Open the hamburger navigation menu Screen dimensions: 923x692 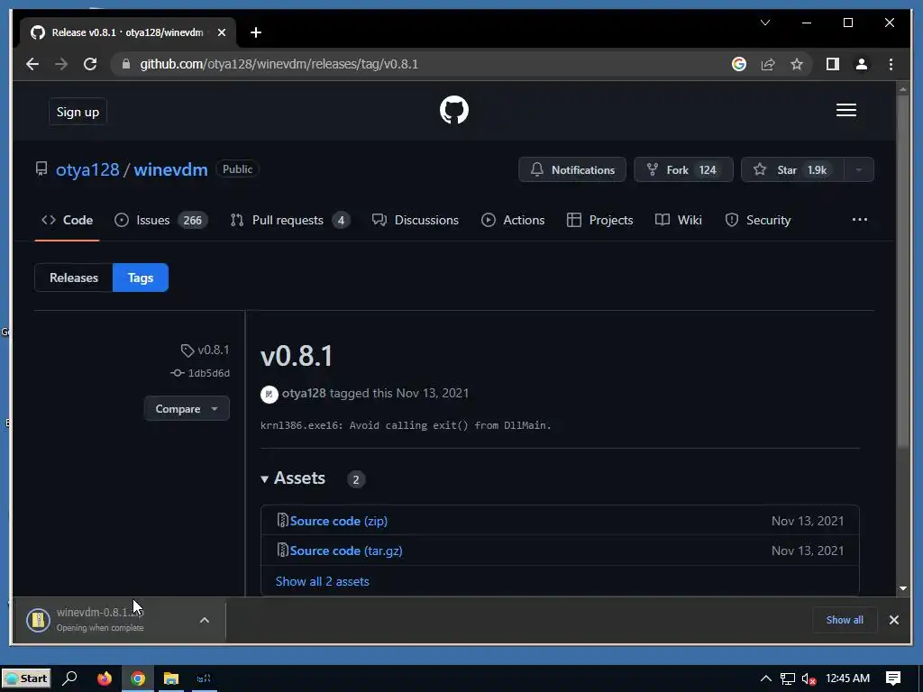coord(845,110)
